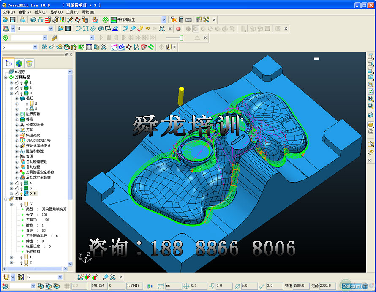The image size is (376, 292).
Task: Click the Delcam logo in status bar
Action: (354, 286)
